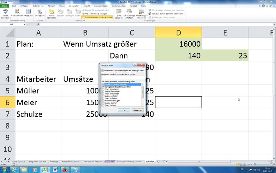Click the Kennwort password input field
The image size is (276, 173).
click(x=122, y=77)
